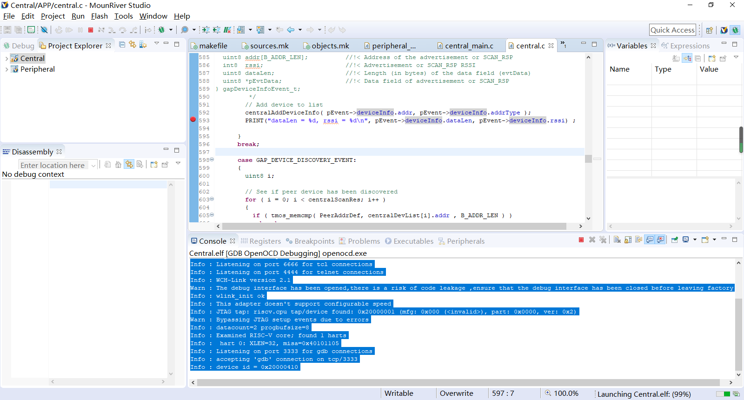Image resolution: width=744 pixels, height=400 pixels.
Task: Open the Help menu
Action: pyautogui.click(x=182, y=16)
